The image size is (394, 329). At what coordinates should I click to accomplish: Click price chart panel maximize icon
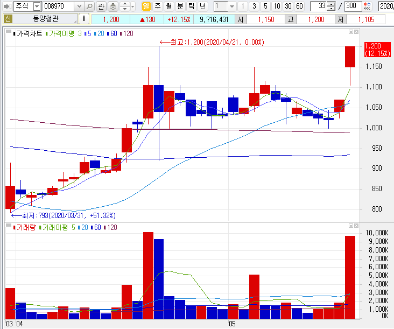(351, 32)
